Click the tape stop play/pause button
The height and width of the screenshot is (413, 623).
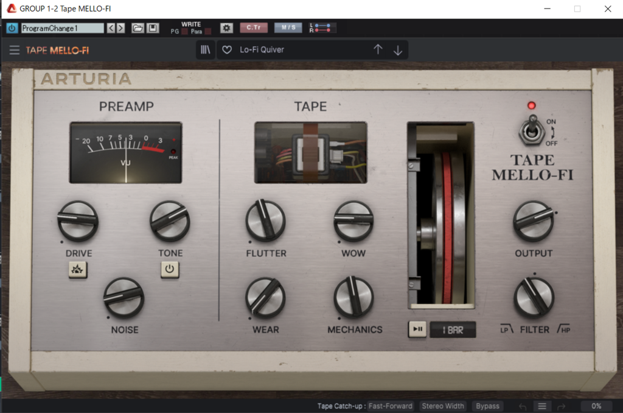pos(417,329)
